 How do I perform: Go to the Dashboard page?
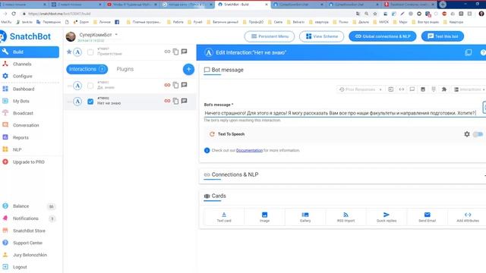click(24, 89)
